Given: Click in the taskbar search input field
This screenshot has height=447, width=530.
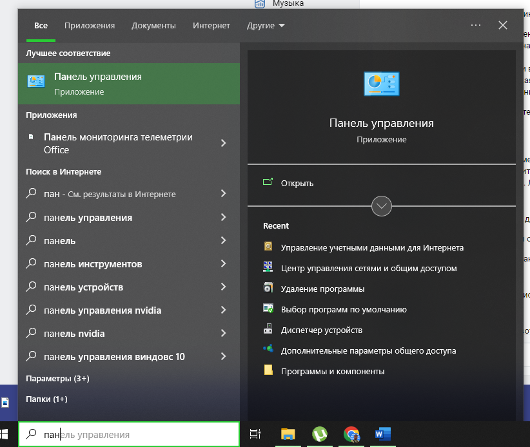Looking at the screenshot, I should click(x=129, y=434).
